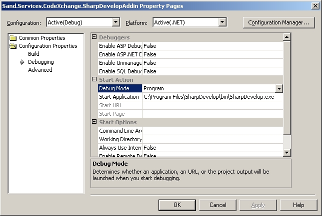Image resolution: width=322 pixels, height=216 pixels.
Task: Open the Configuration dropdown
Action: 116,22
